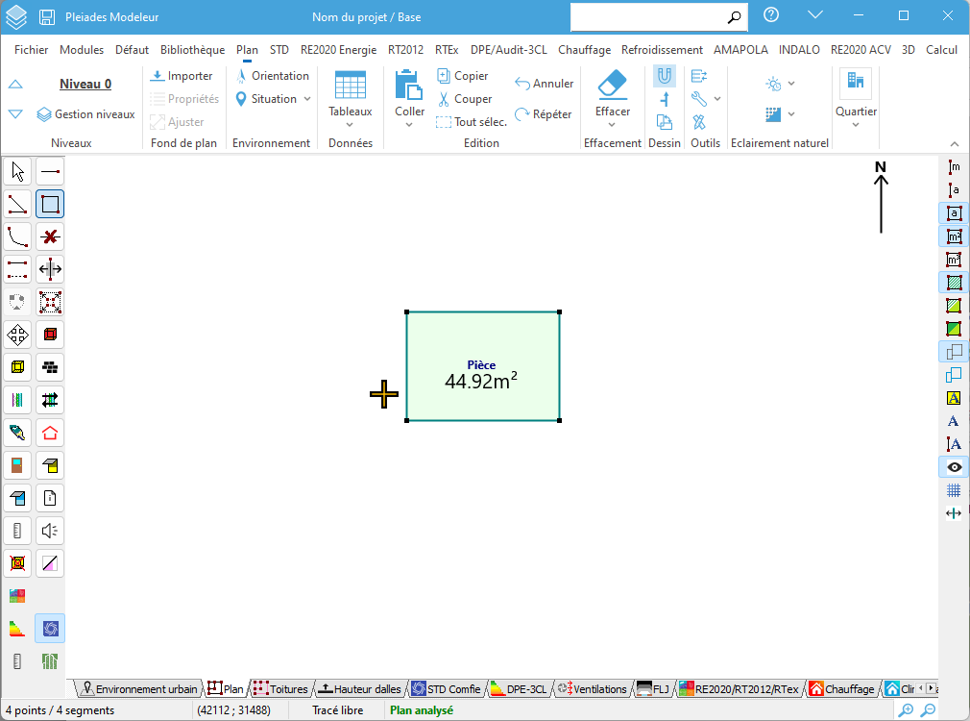Choose the red house roof tool
This screenshot has width=970, height=721.
pos(50,433)
